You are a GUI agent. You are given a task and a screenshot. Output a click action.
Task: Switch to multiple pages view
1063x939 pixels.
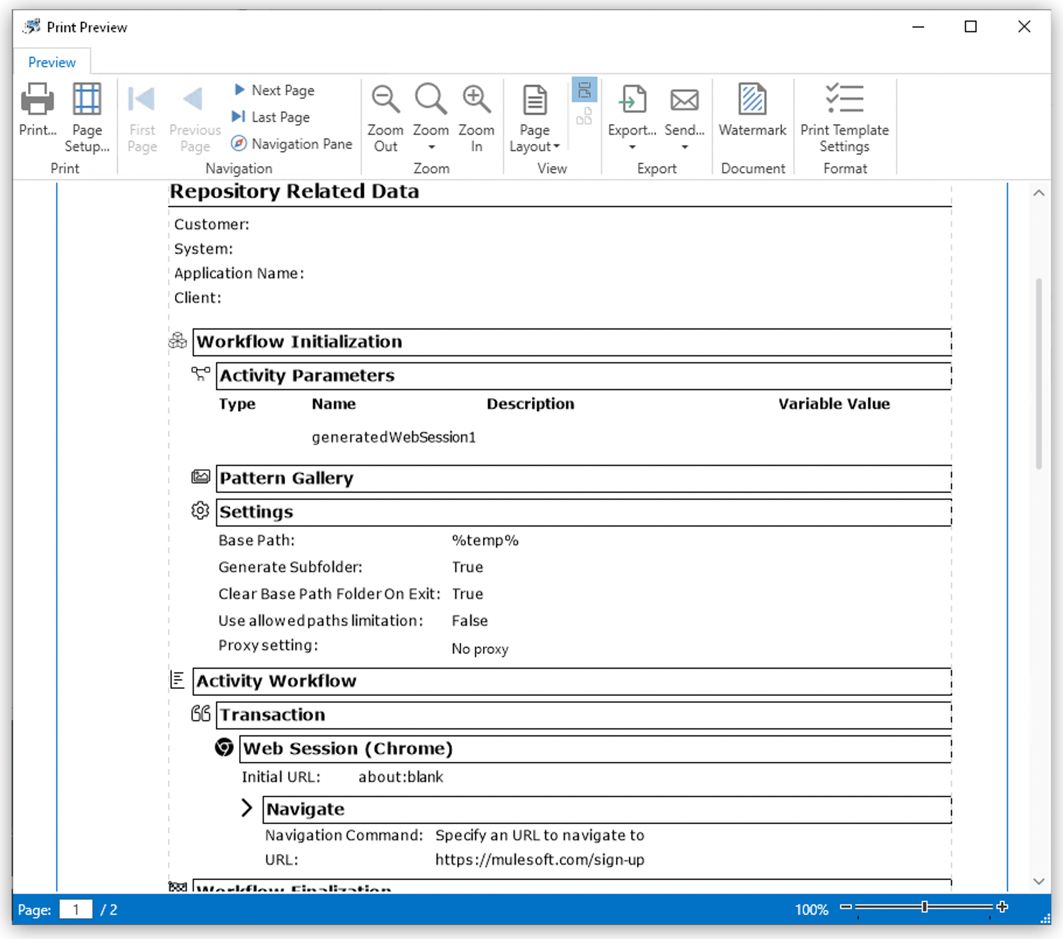[x=584, y=117]
